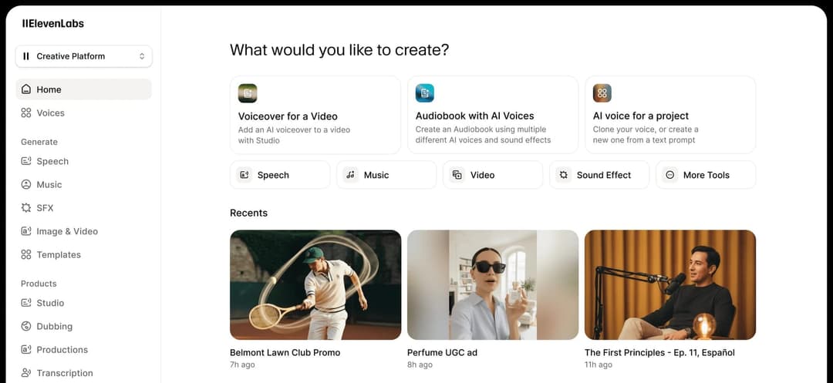This screenshot has height=383, width=833.
Task: Open Transcription label under Products
Action: (x=65, y=373)
